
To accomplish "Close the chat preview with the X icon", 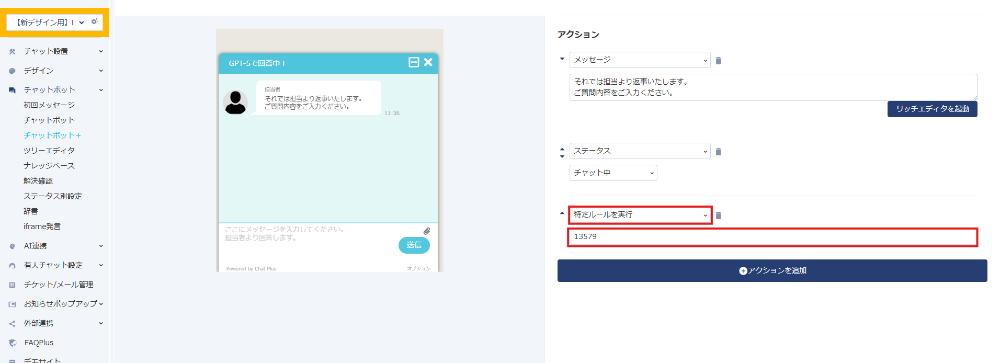I will click(x=428, y=62).
